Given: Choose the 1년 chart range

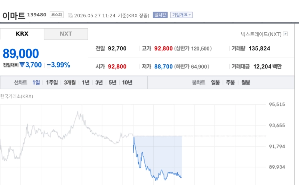Looking at the screenshot, I should click(x=86, y=82).
